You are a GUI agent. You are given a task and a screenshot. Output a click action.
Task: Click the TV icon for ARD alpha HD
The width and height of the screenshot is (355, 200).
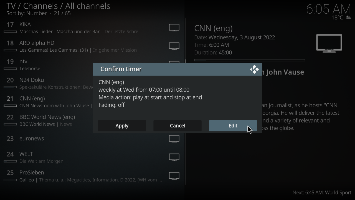[174, 46]
